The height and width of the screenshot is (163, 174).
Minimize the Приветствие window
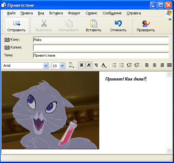click(153, 5)
